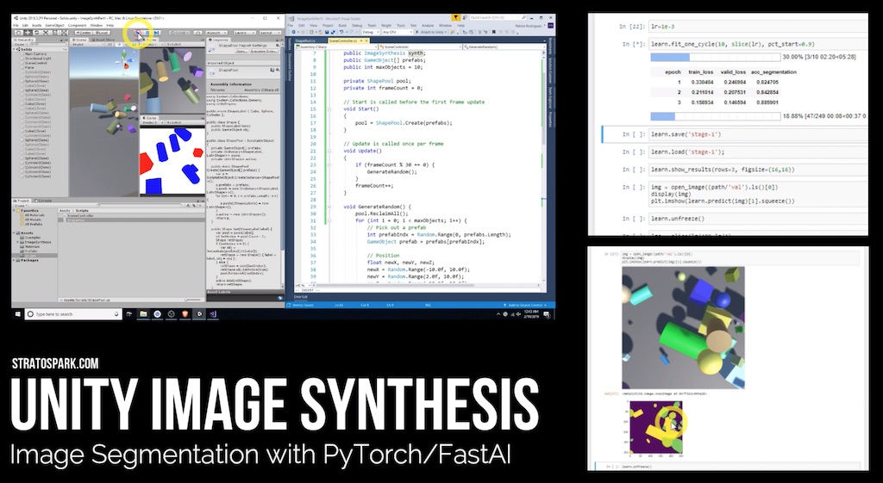Select the Unity Move tool
Screen dimensions: 883x483
[28, 33]
